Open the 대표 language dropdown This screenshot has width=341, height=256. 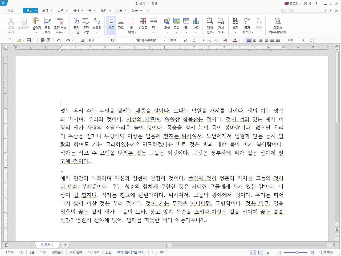click(131, 40)
